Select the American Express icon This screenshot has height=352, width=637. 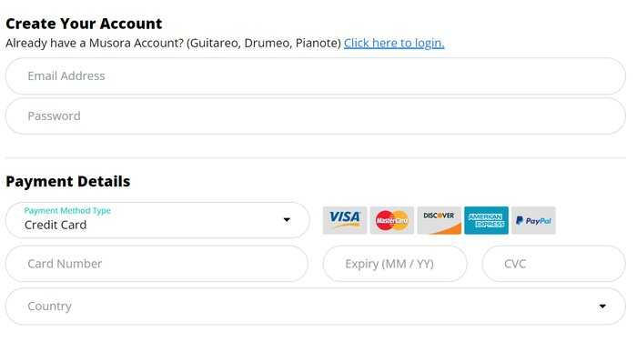click(x=486, y=220)
